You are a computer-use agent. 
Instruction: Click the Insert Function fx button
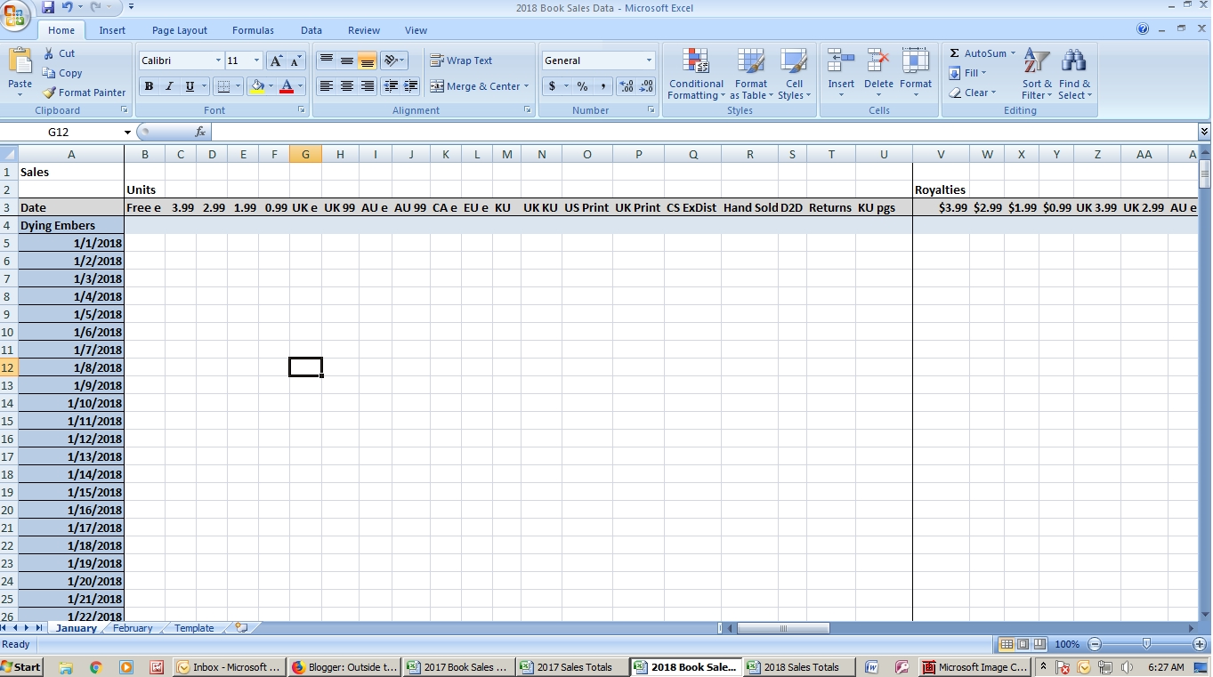point(200,132)
